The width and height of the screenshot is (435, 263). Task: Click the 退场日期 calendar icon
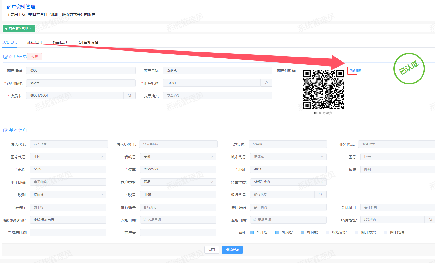click(x=254, y=220)
